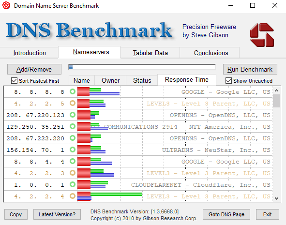Select the Name sub-tab
286x225 pixels.
click(x=81, y=80)
